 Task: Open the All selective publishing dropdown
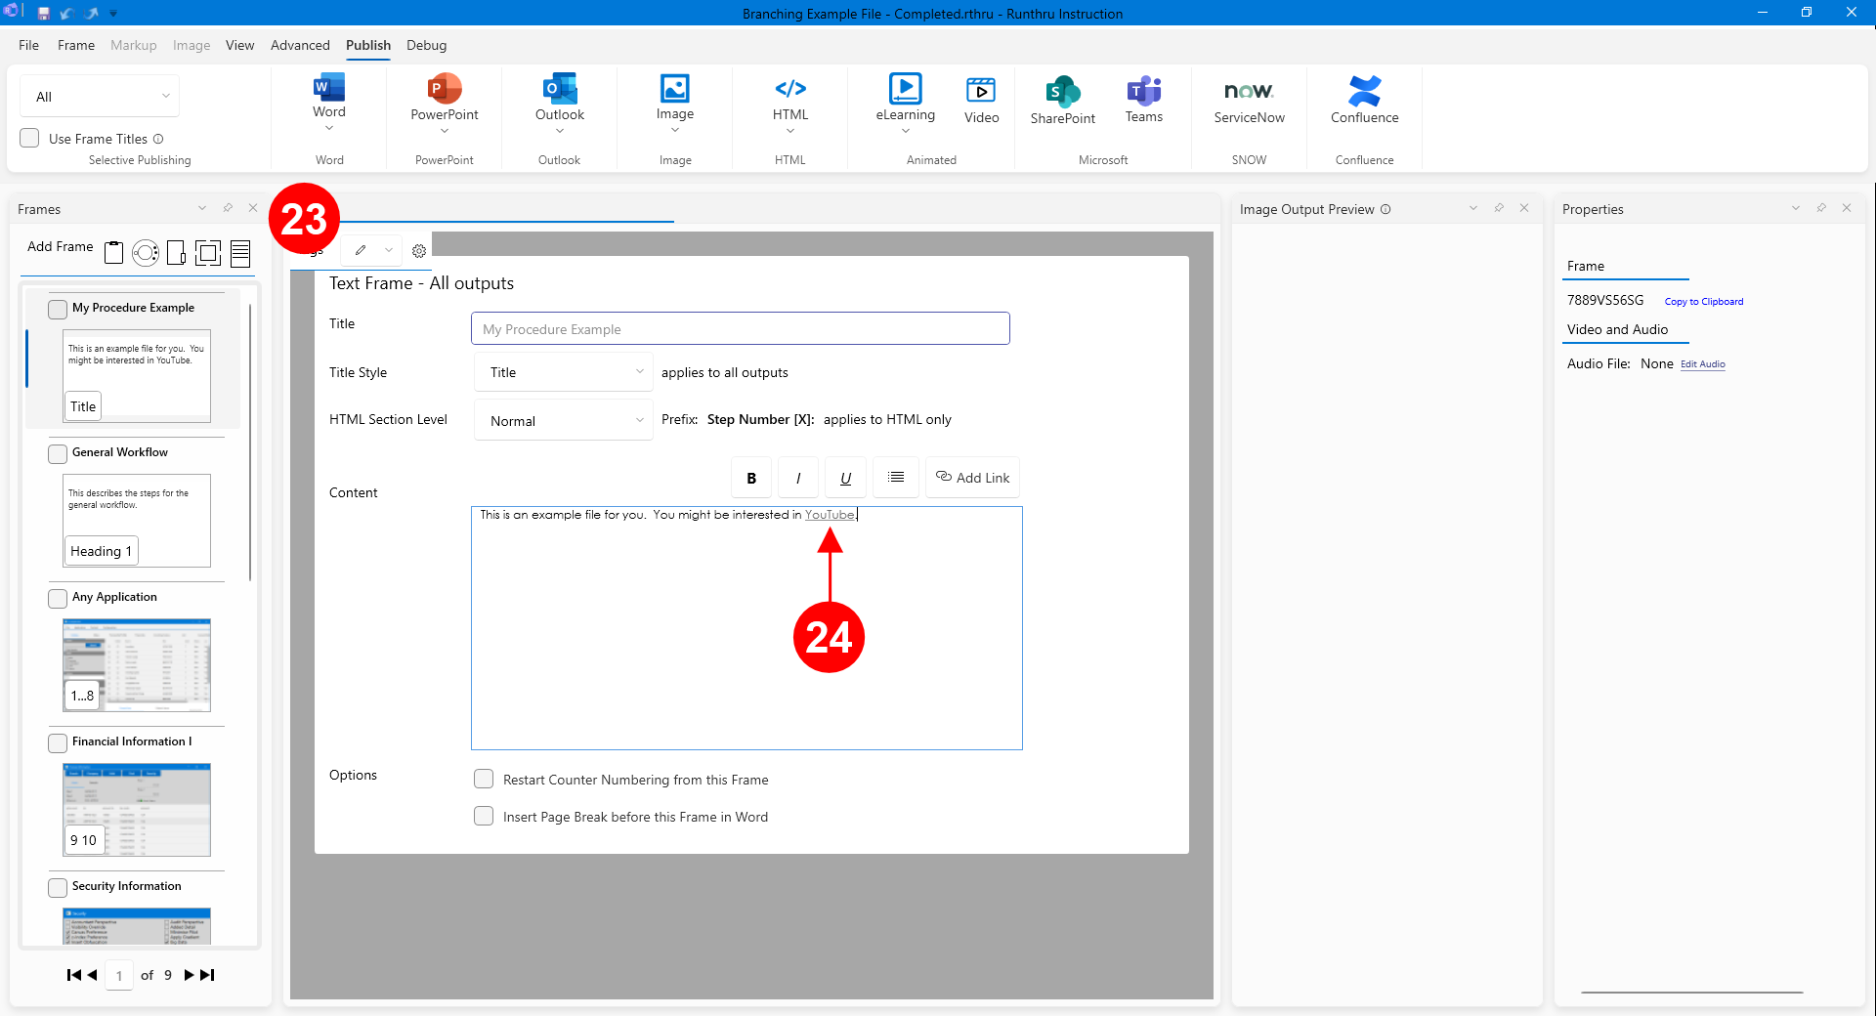[x=100, y=97]
